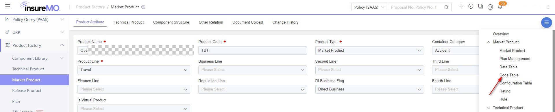Viewport: 555px width, 112px height.
Task: Open the RI Business Flag dropdown
Action: coord(369,89)
